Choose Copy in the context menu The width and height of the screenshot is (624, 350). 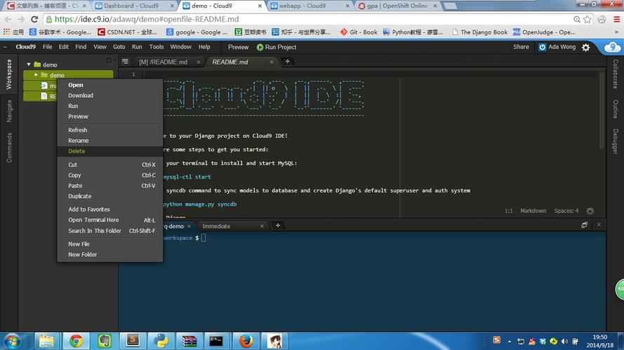[109, 175]
